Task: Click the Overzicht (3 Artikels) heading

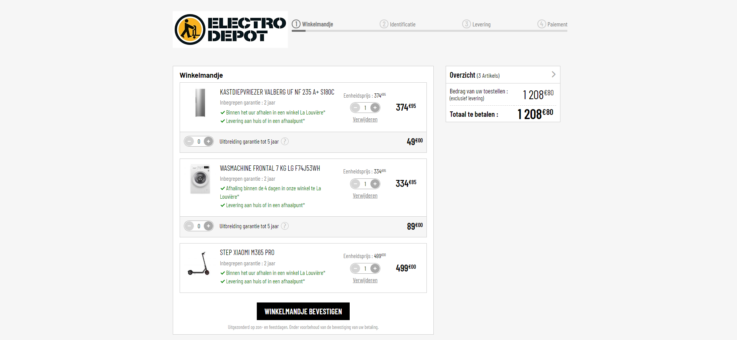Action: [x=474, y=75]
